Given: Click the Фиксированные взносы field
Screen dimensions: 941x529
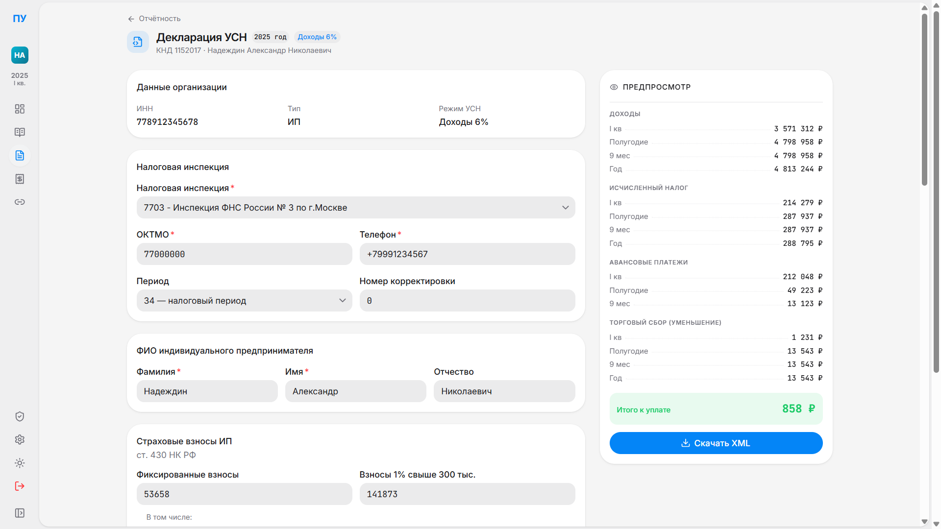Looking at the screenshot, I should pos(244,494).
